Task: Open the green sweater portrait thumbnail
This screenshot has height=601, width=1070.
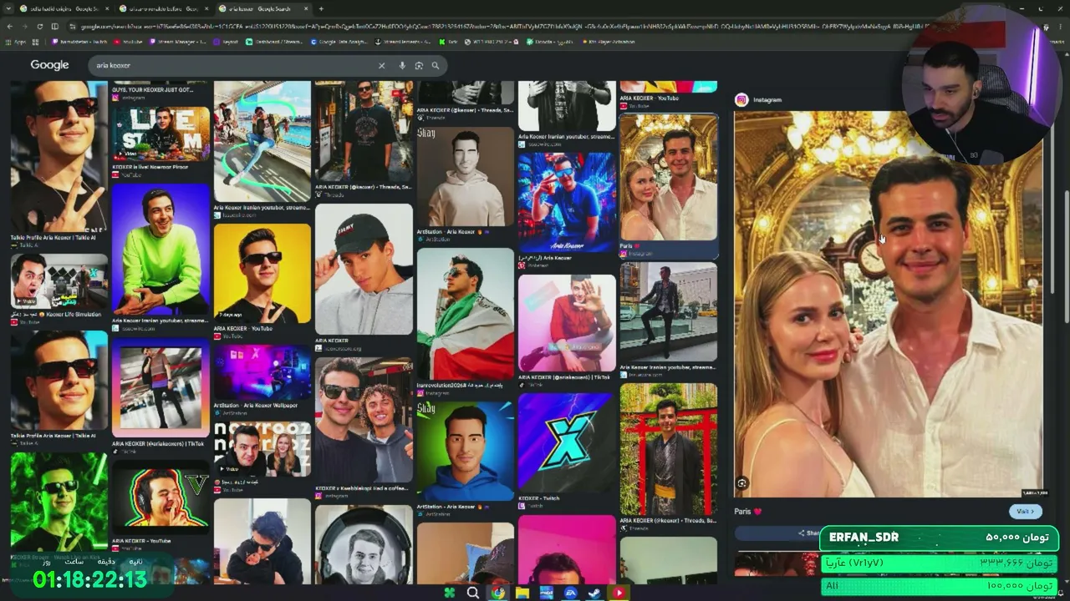Action: click(160, 249)
